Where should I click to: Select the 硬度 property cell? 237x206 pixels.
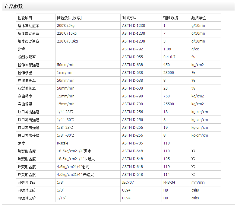[x=36, y=144]
